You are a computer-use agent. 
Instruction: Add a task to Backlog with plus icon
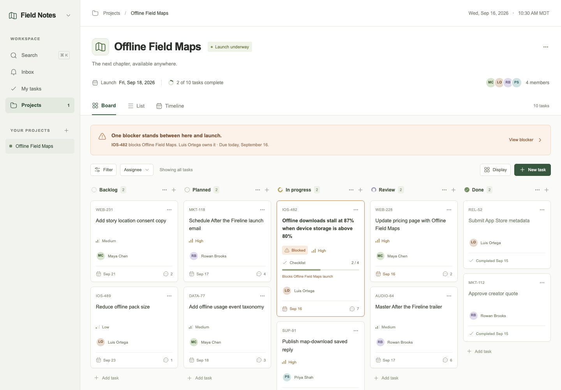pos(174,190)
